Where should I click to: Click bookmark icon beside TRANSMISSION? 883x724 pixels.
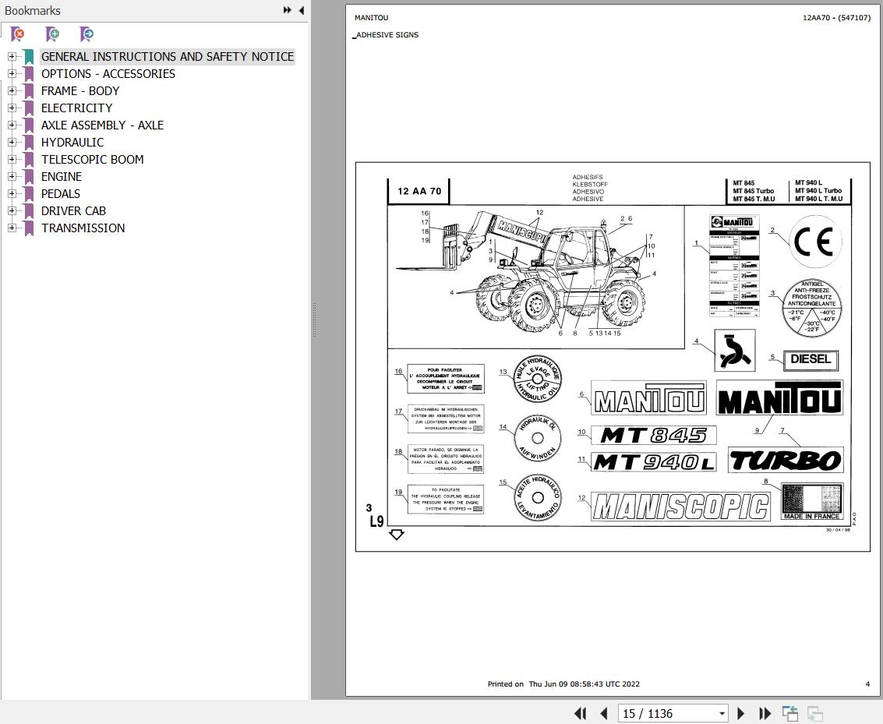(29, 228)
